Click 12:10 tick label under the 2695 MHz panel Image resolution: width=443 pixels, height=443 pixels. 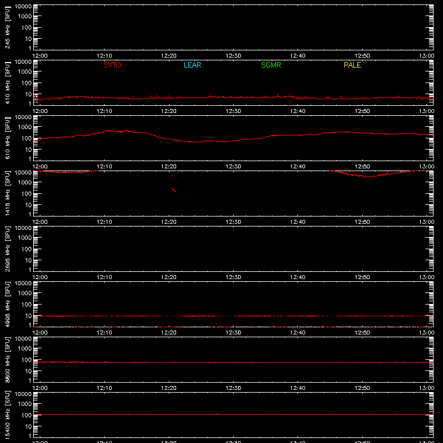pos(104,277)
